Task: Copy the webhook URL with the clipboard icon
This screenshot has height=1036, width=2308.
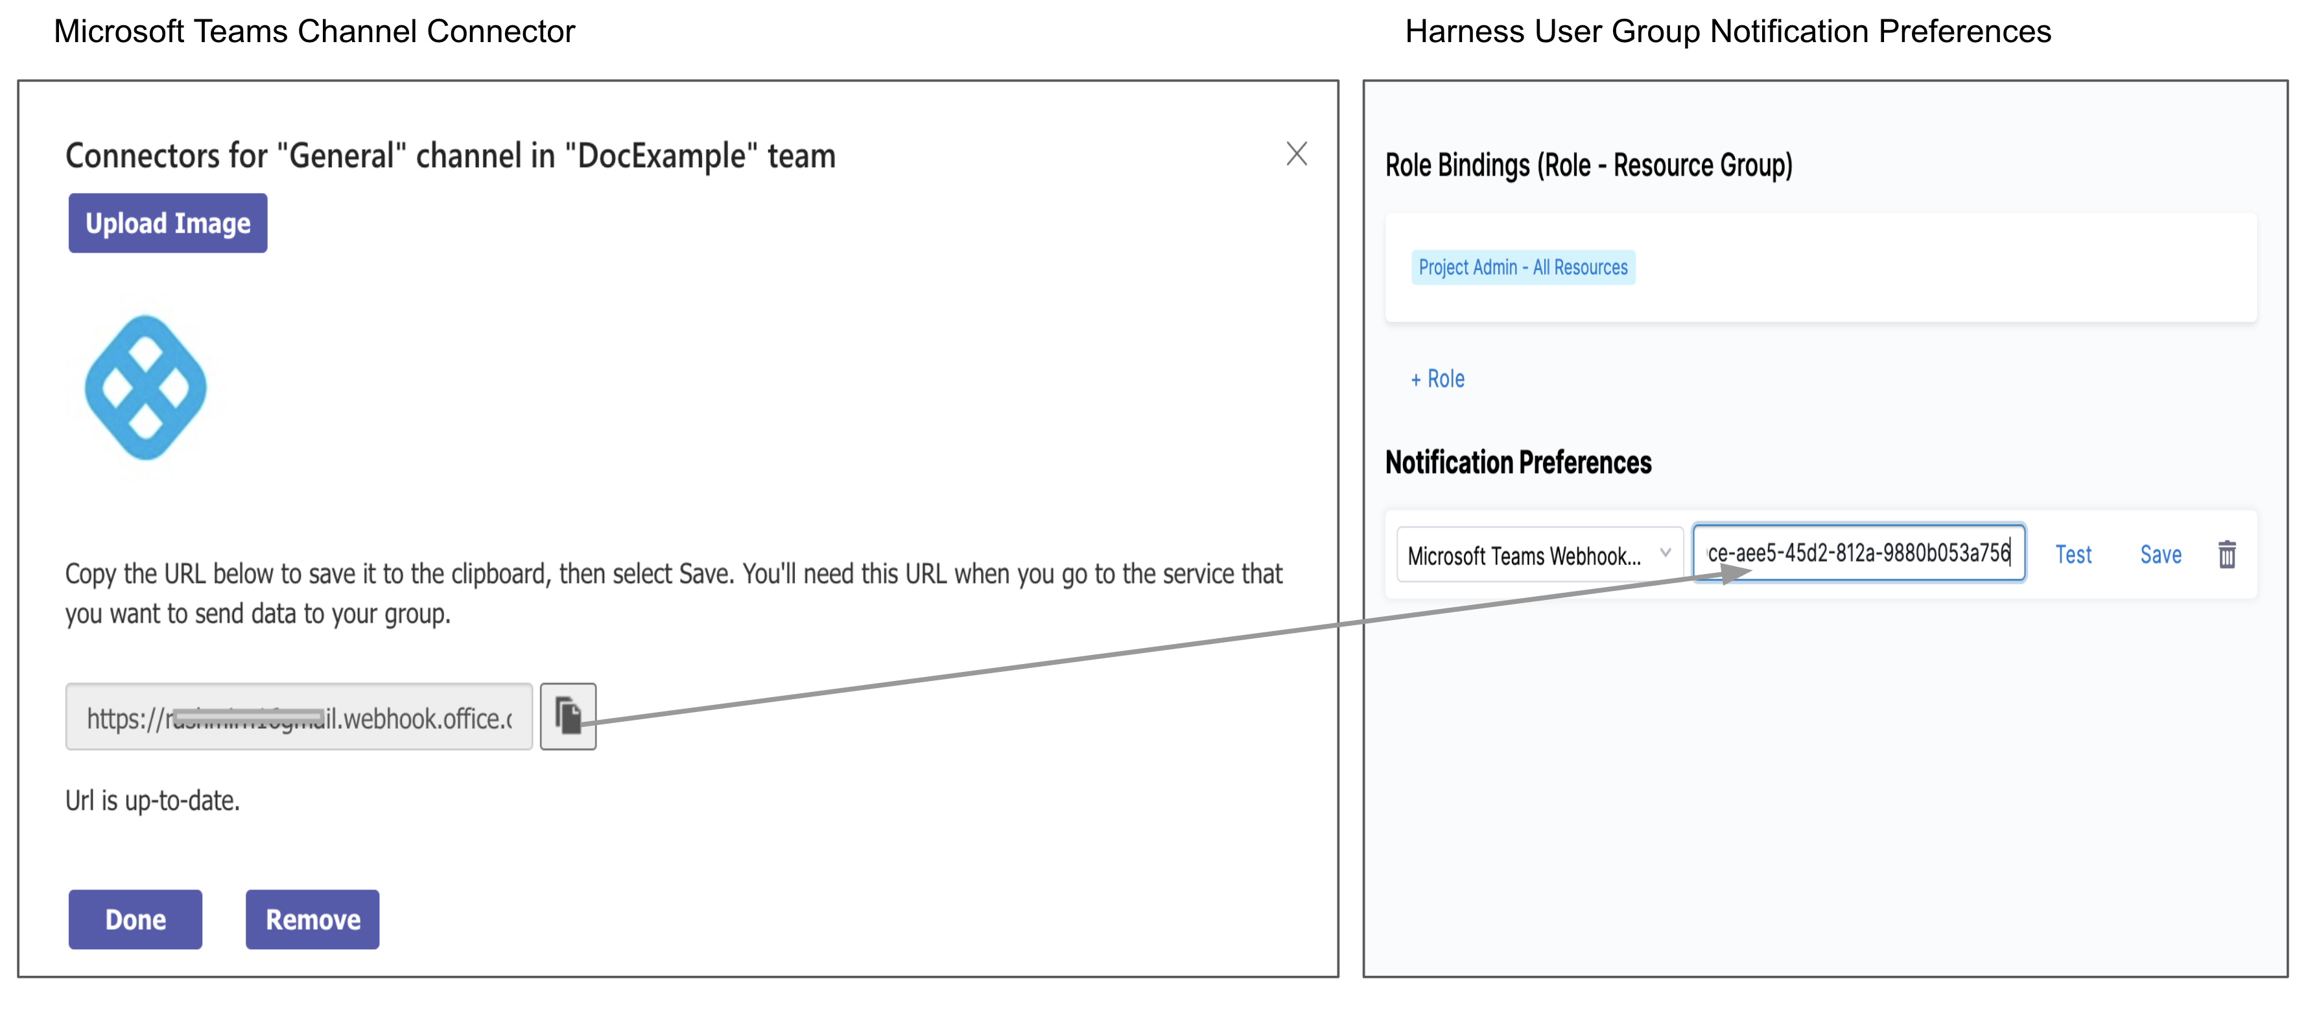Action: point(568,717)
